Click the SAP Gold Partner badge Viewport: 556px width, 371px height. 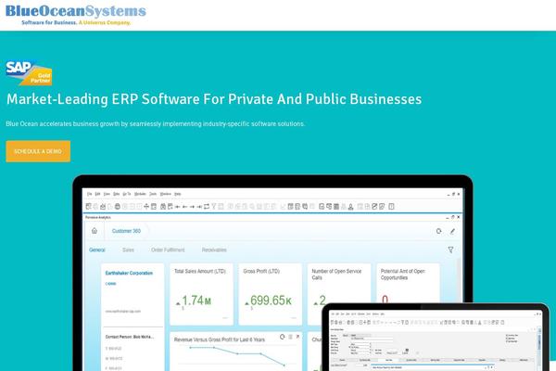(29, 72)
